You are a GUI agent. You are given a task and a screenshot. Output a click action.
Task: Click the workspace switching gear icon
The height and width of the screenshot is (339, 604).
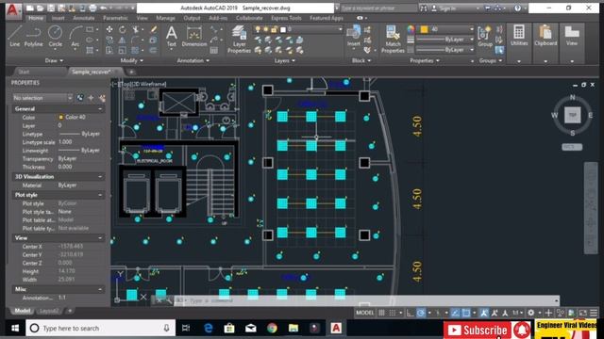pos(530,313)
